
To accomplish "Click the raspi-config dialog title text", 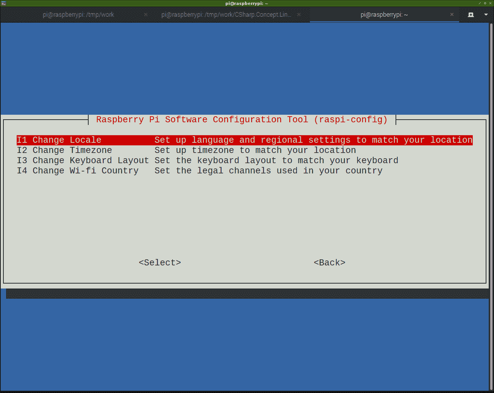I will point(242,120).
